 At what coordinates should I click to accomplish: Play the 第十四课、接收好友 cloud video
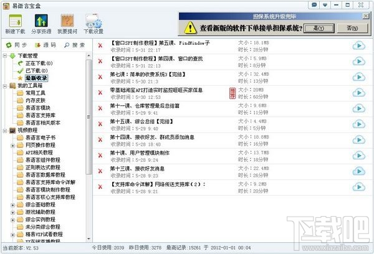click(x=359, y=140)
